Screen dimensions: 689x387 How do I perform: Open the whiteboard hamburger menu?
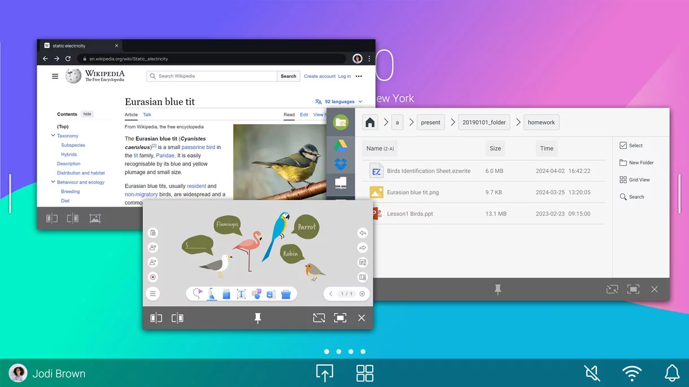[x=152, y=294]
